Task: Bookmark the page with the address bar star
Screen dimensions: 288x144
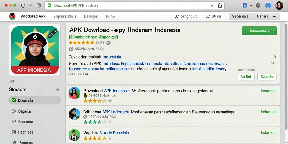Action: 212,6
